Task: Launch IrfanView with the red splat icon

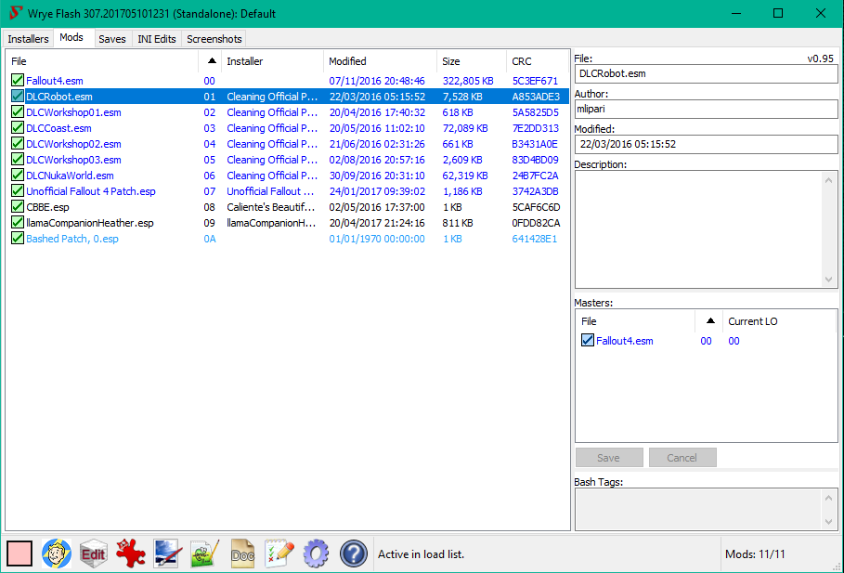Action: click(x=130, y=553)
